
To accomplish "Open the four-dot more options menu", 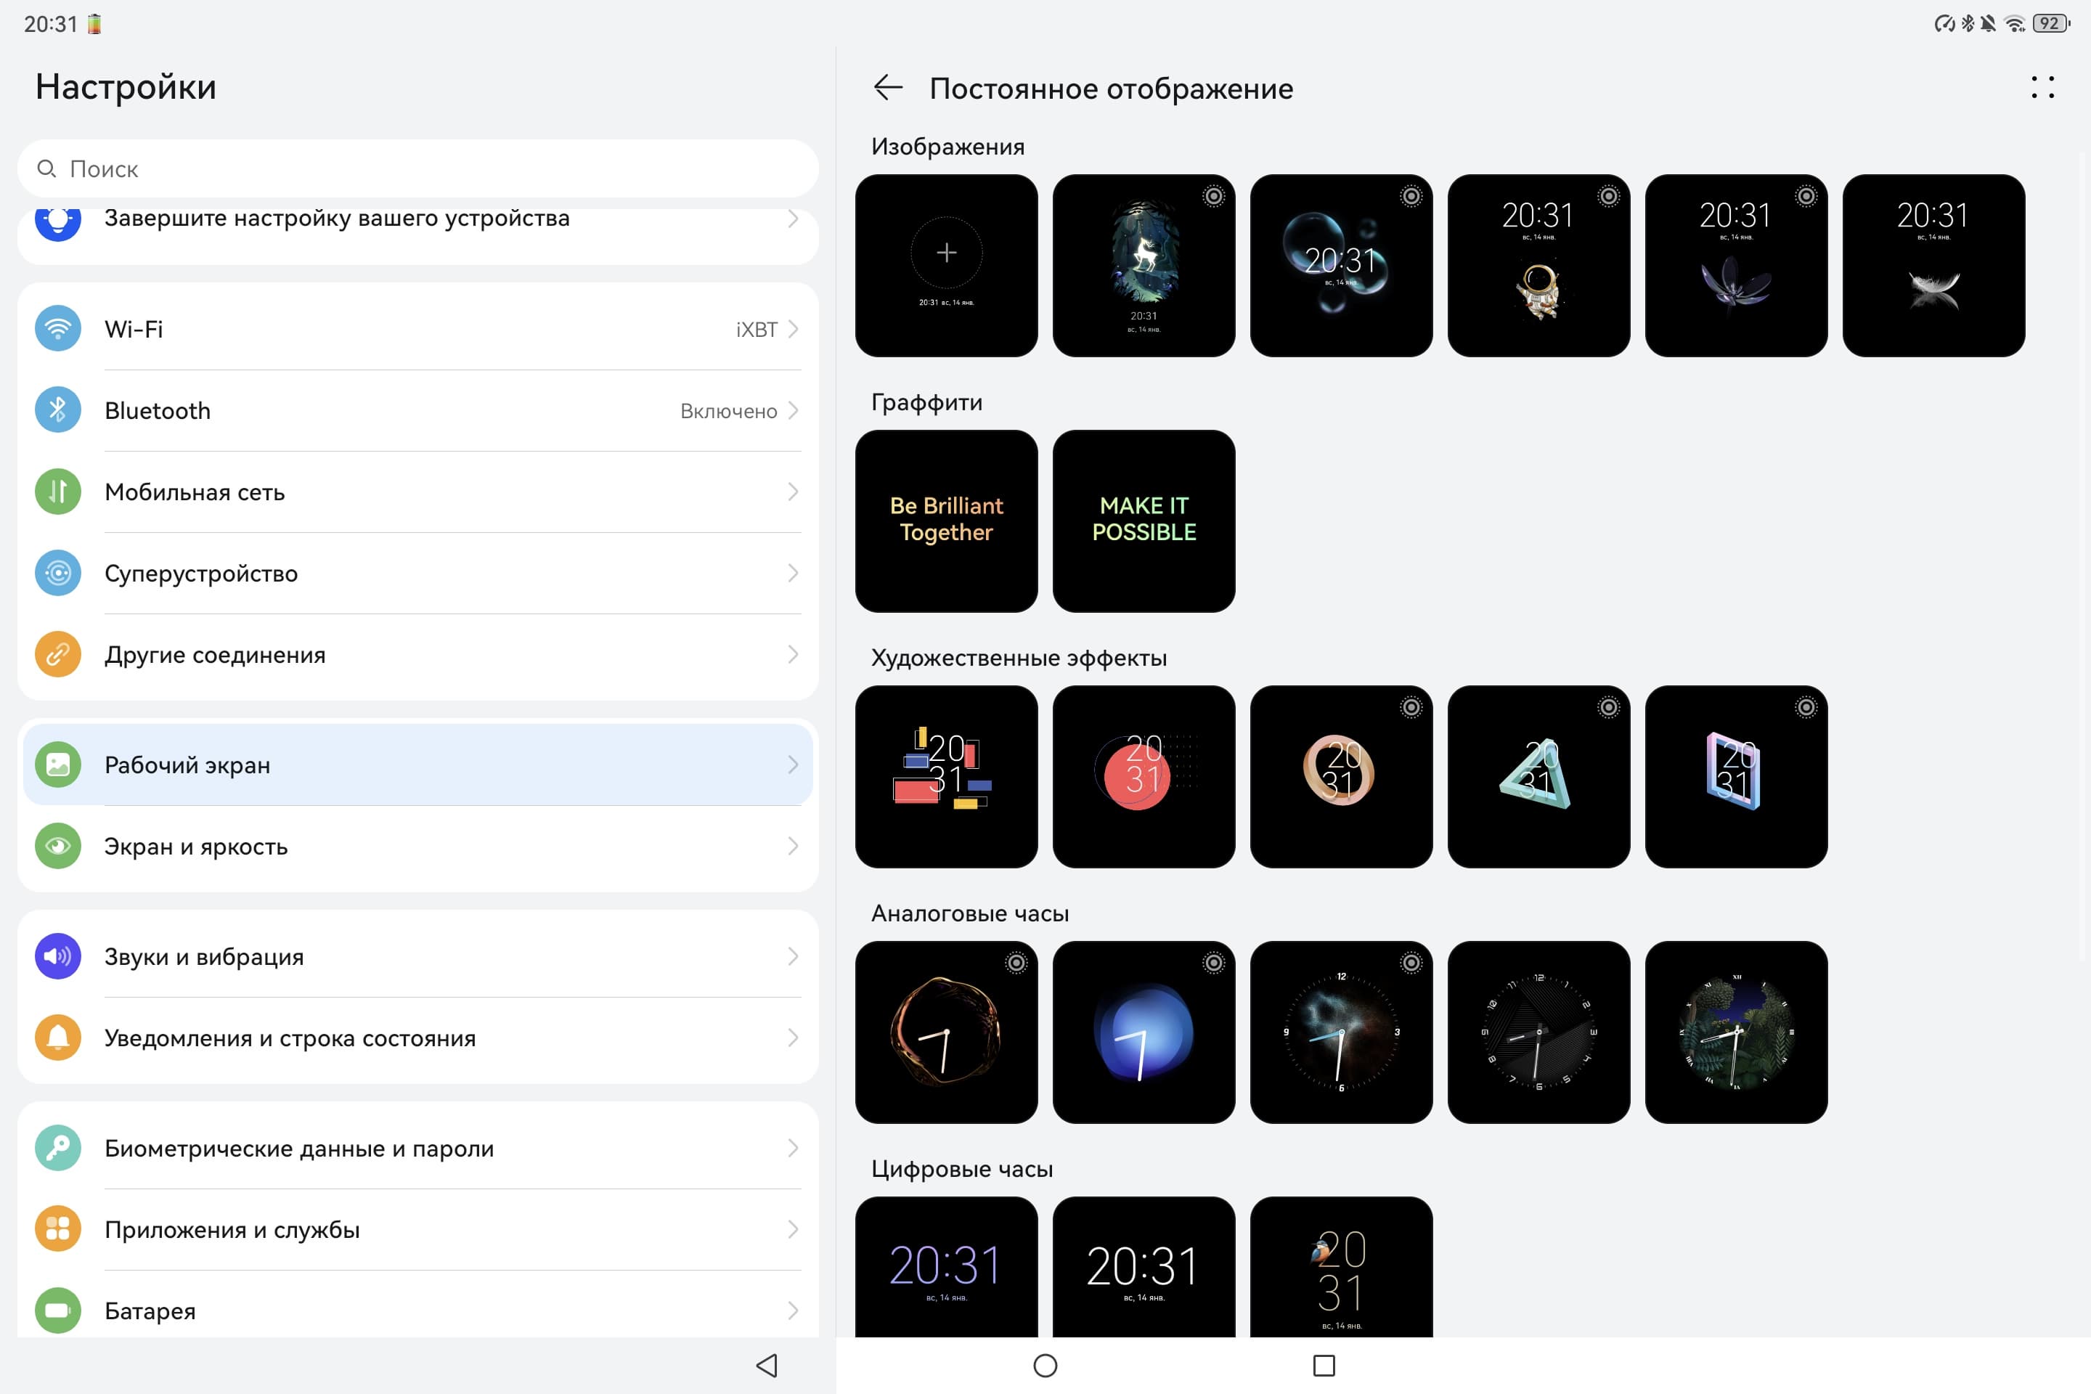I will pos(2042,88).
